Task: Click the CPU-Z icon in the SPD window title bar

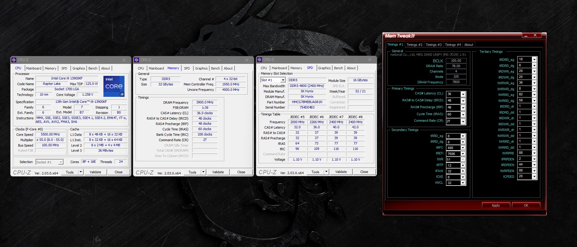Action: coord(259,60)
